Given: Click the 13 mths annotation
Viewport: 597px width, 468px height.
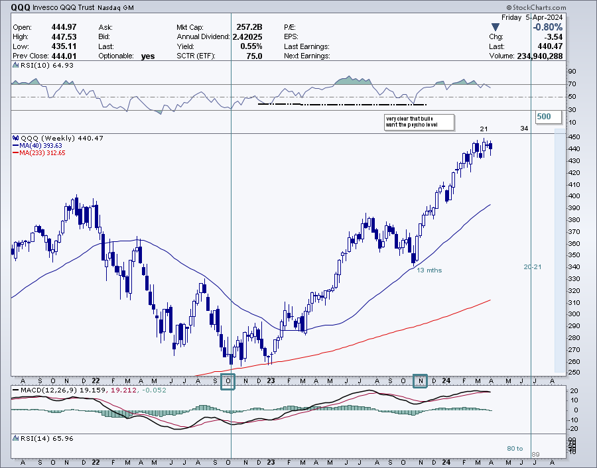Looking at the screenshot, I should [x=429, y=270].
